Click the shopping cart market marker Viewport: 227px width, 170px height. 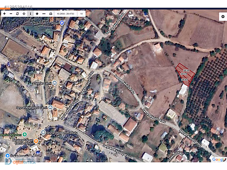(7, 156)
